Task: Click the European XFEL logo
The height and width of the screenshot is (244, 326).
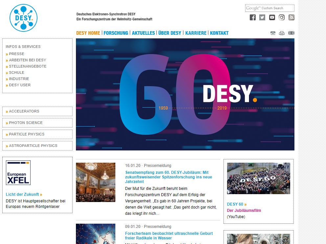Action: 18,173
